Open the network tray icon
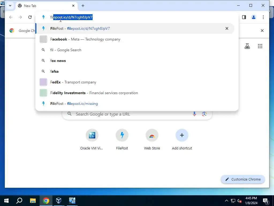The width and height of the screenshot is (274, 206). tap(233, 201)
